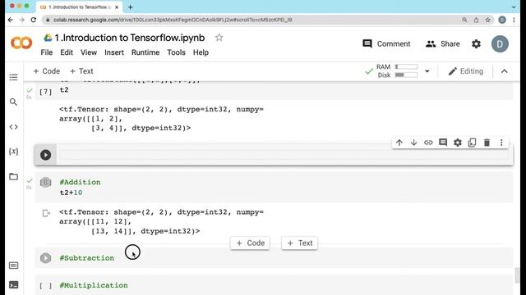
Task: Open the Files folder sidebar icon
Action: 13,176
